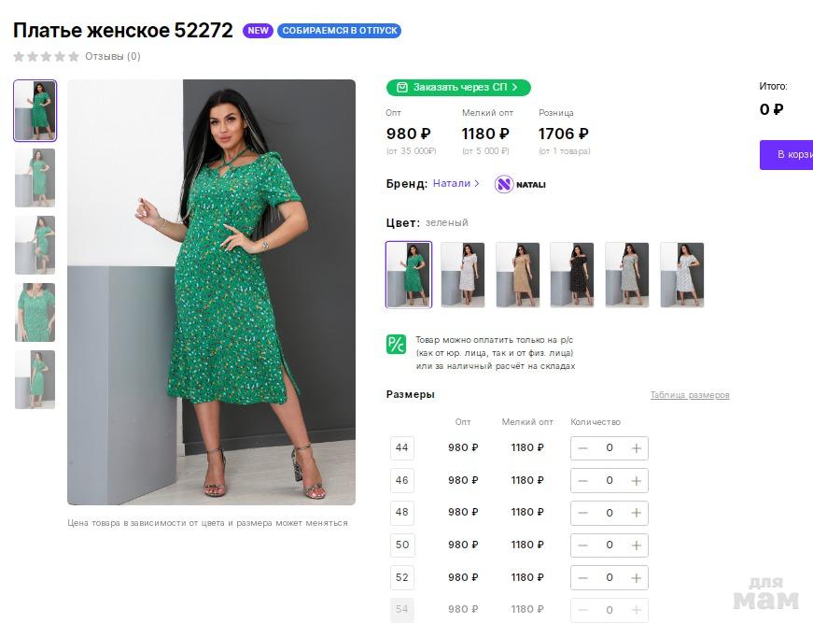The height and width of the screenshot is (623, 813).
Task: Select size 48 box
Action: click(402, 513)
